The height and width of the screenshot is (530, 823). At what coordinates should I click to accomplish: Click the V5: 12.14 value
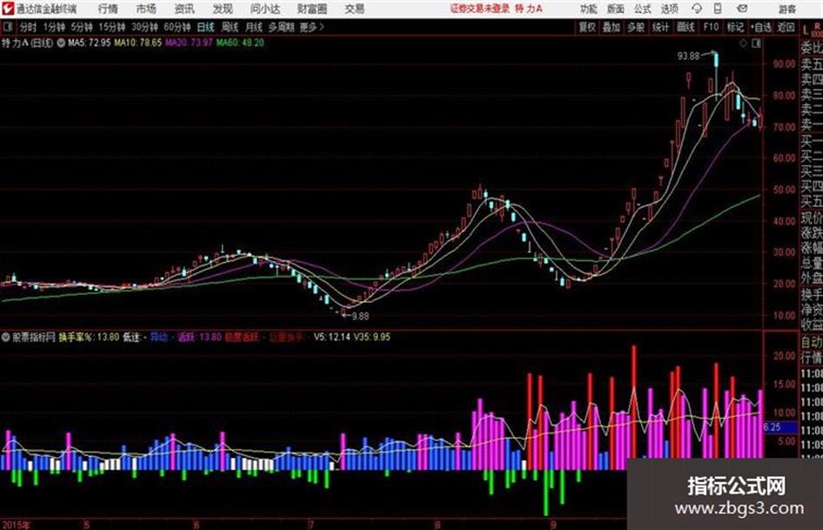332,337
